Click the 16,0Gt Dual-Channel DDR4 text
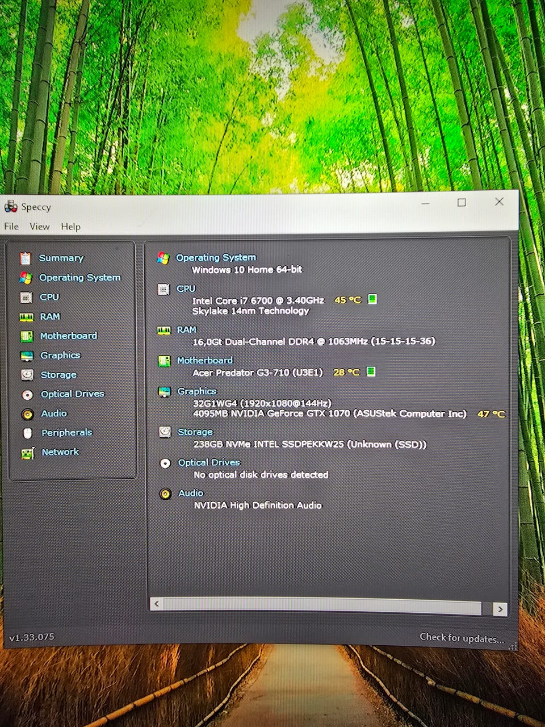The width and height of the screenshot is (545, 727). 314,341
